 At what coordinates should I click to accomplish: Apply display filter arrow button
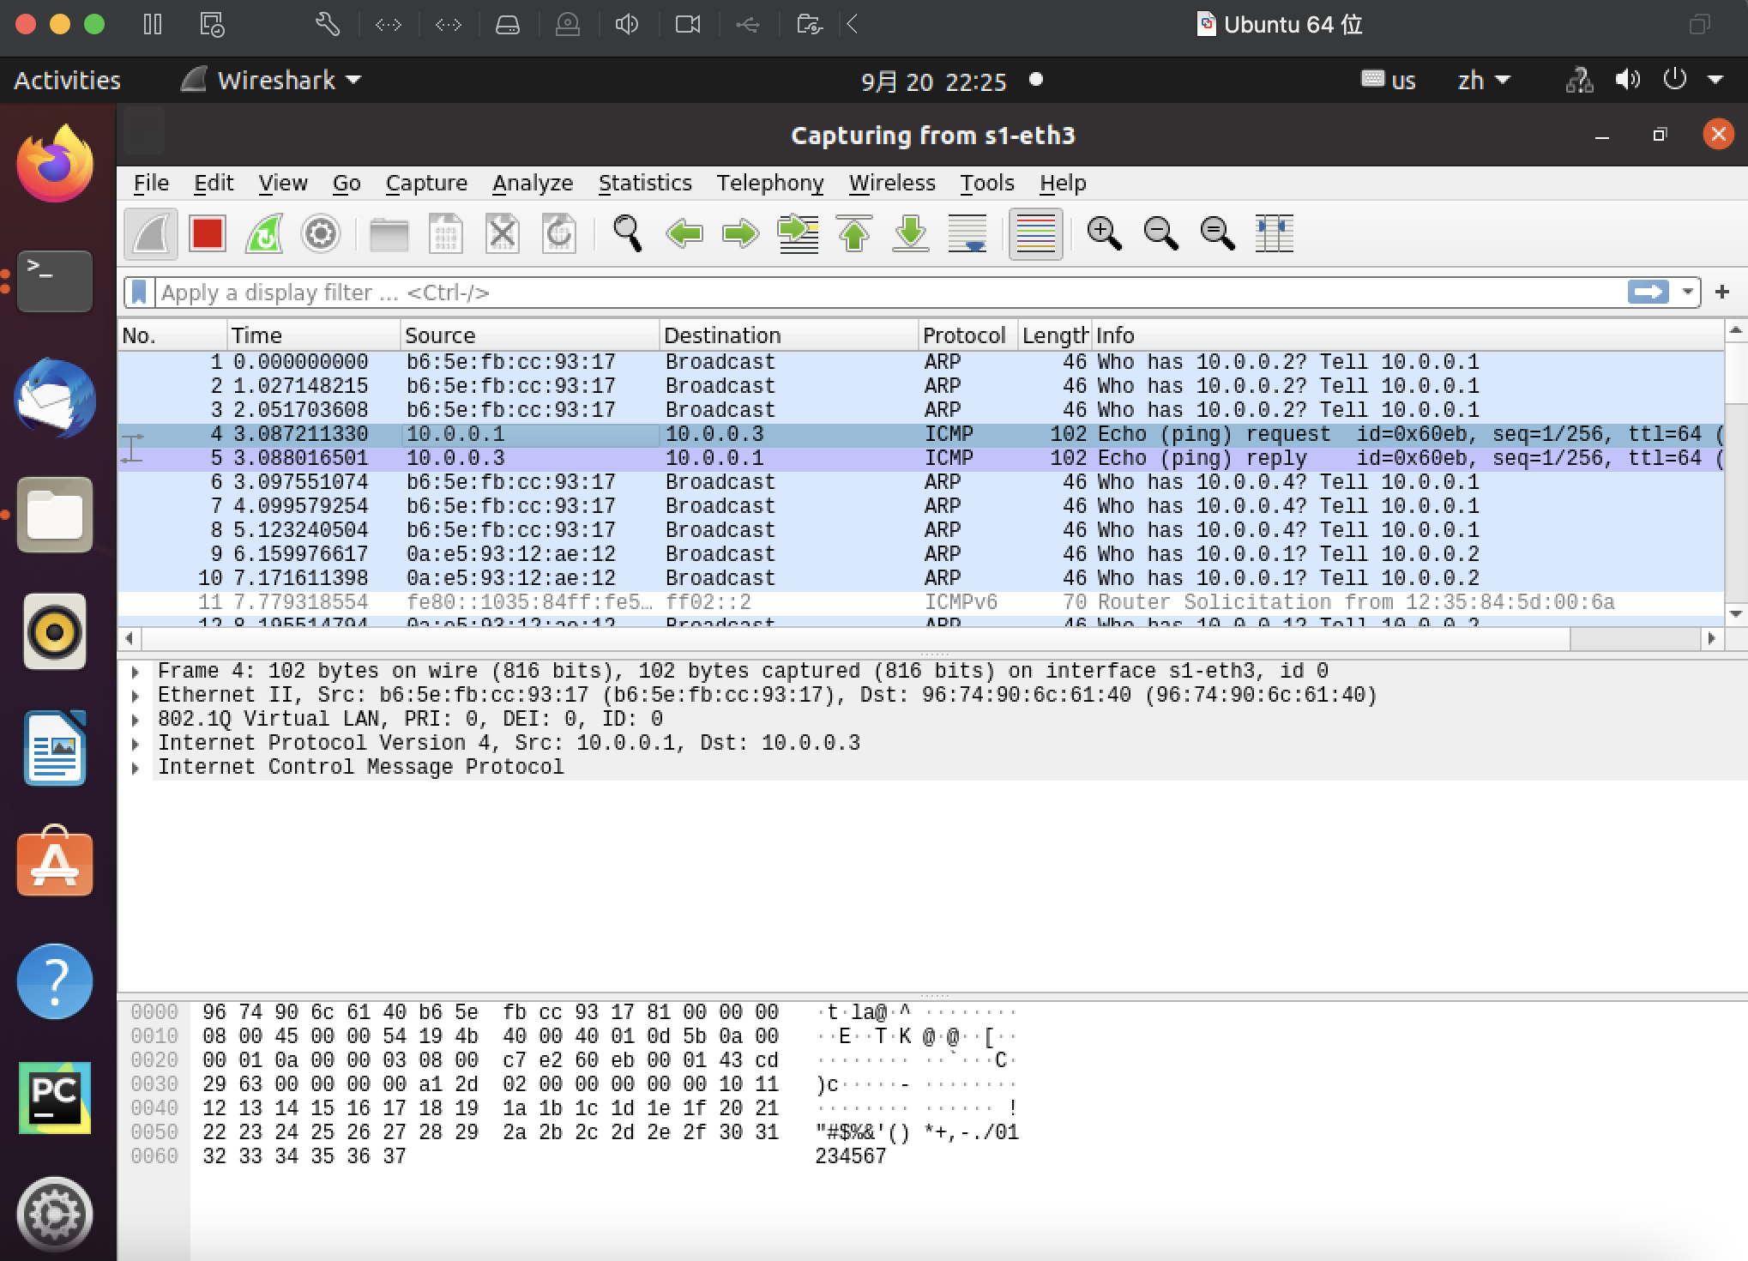click(x=1648, y=293)
